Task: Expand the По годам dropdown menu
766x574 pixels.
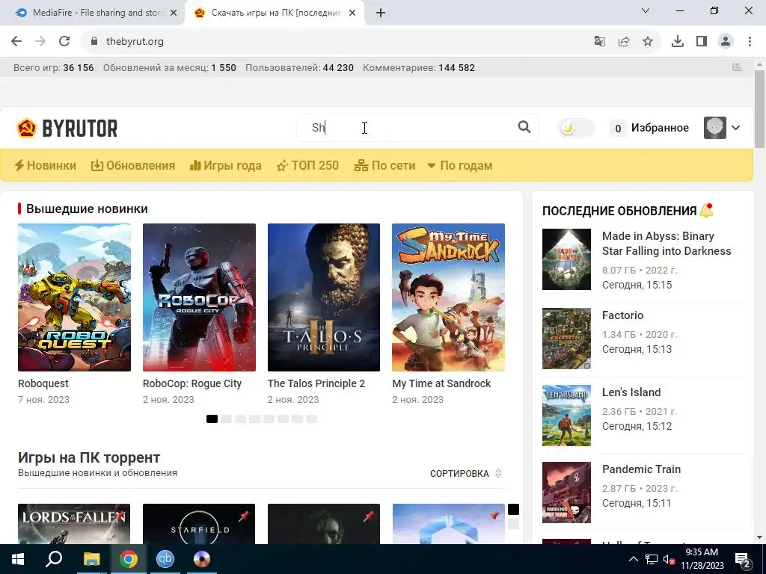Action: [x=460, y=165]
